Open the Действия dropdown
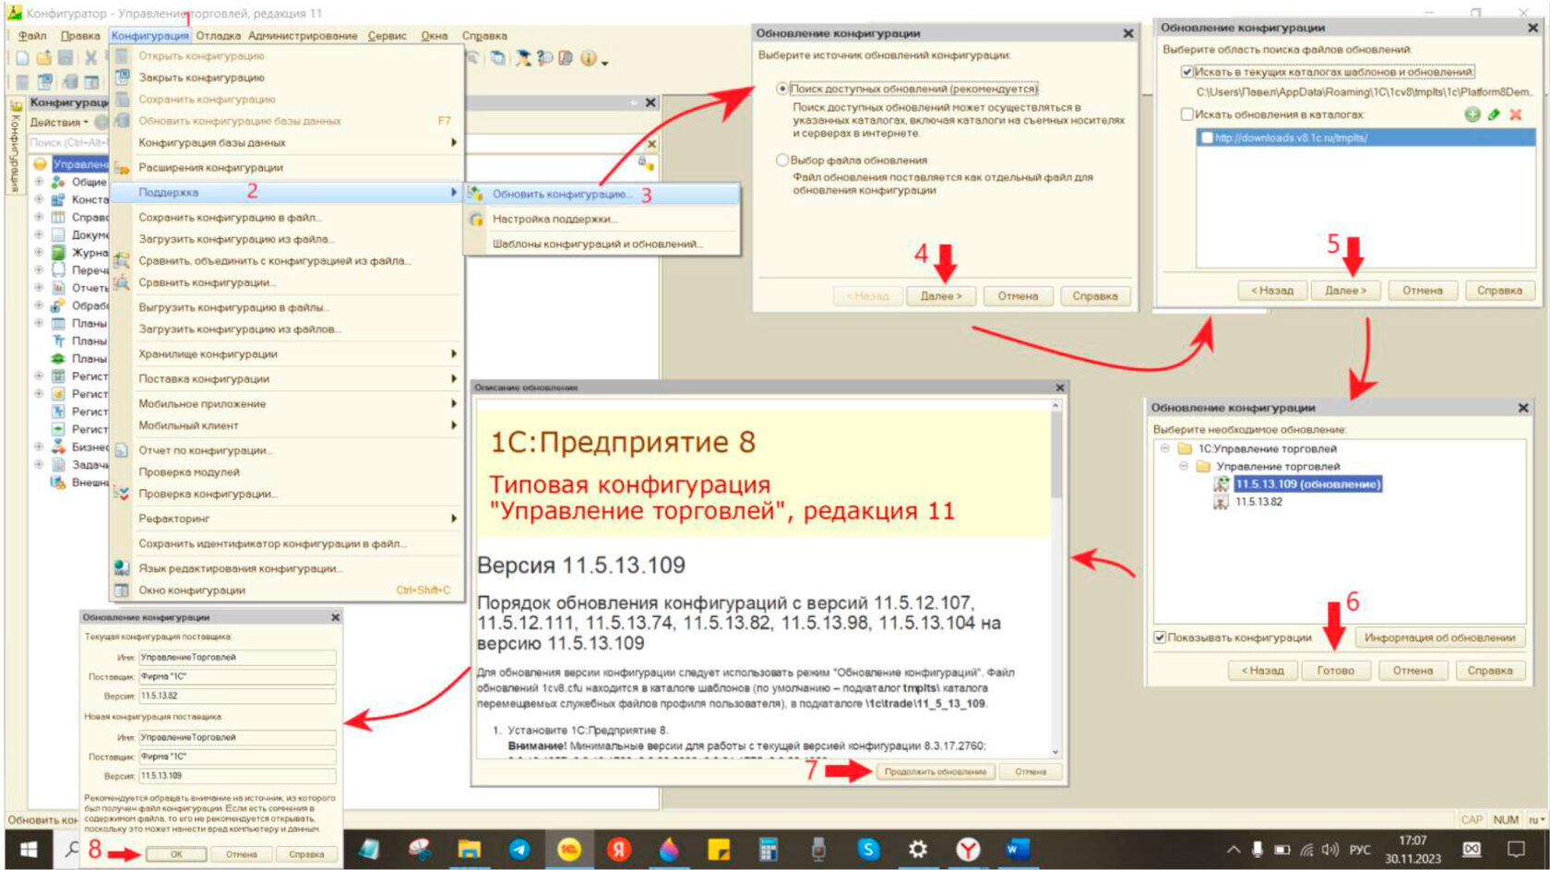 (x=59, y=122)
